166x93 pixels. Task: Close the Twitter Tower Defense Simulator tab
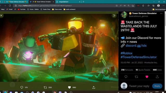(x=53, y=2)
